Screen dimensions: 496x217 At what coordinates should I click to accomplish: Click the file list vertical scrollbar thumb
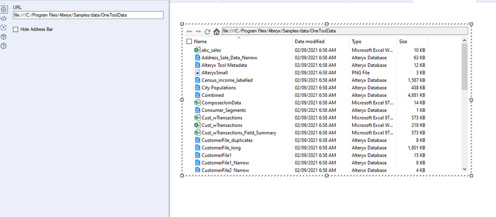click(x=465, y=66)
